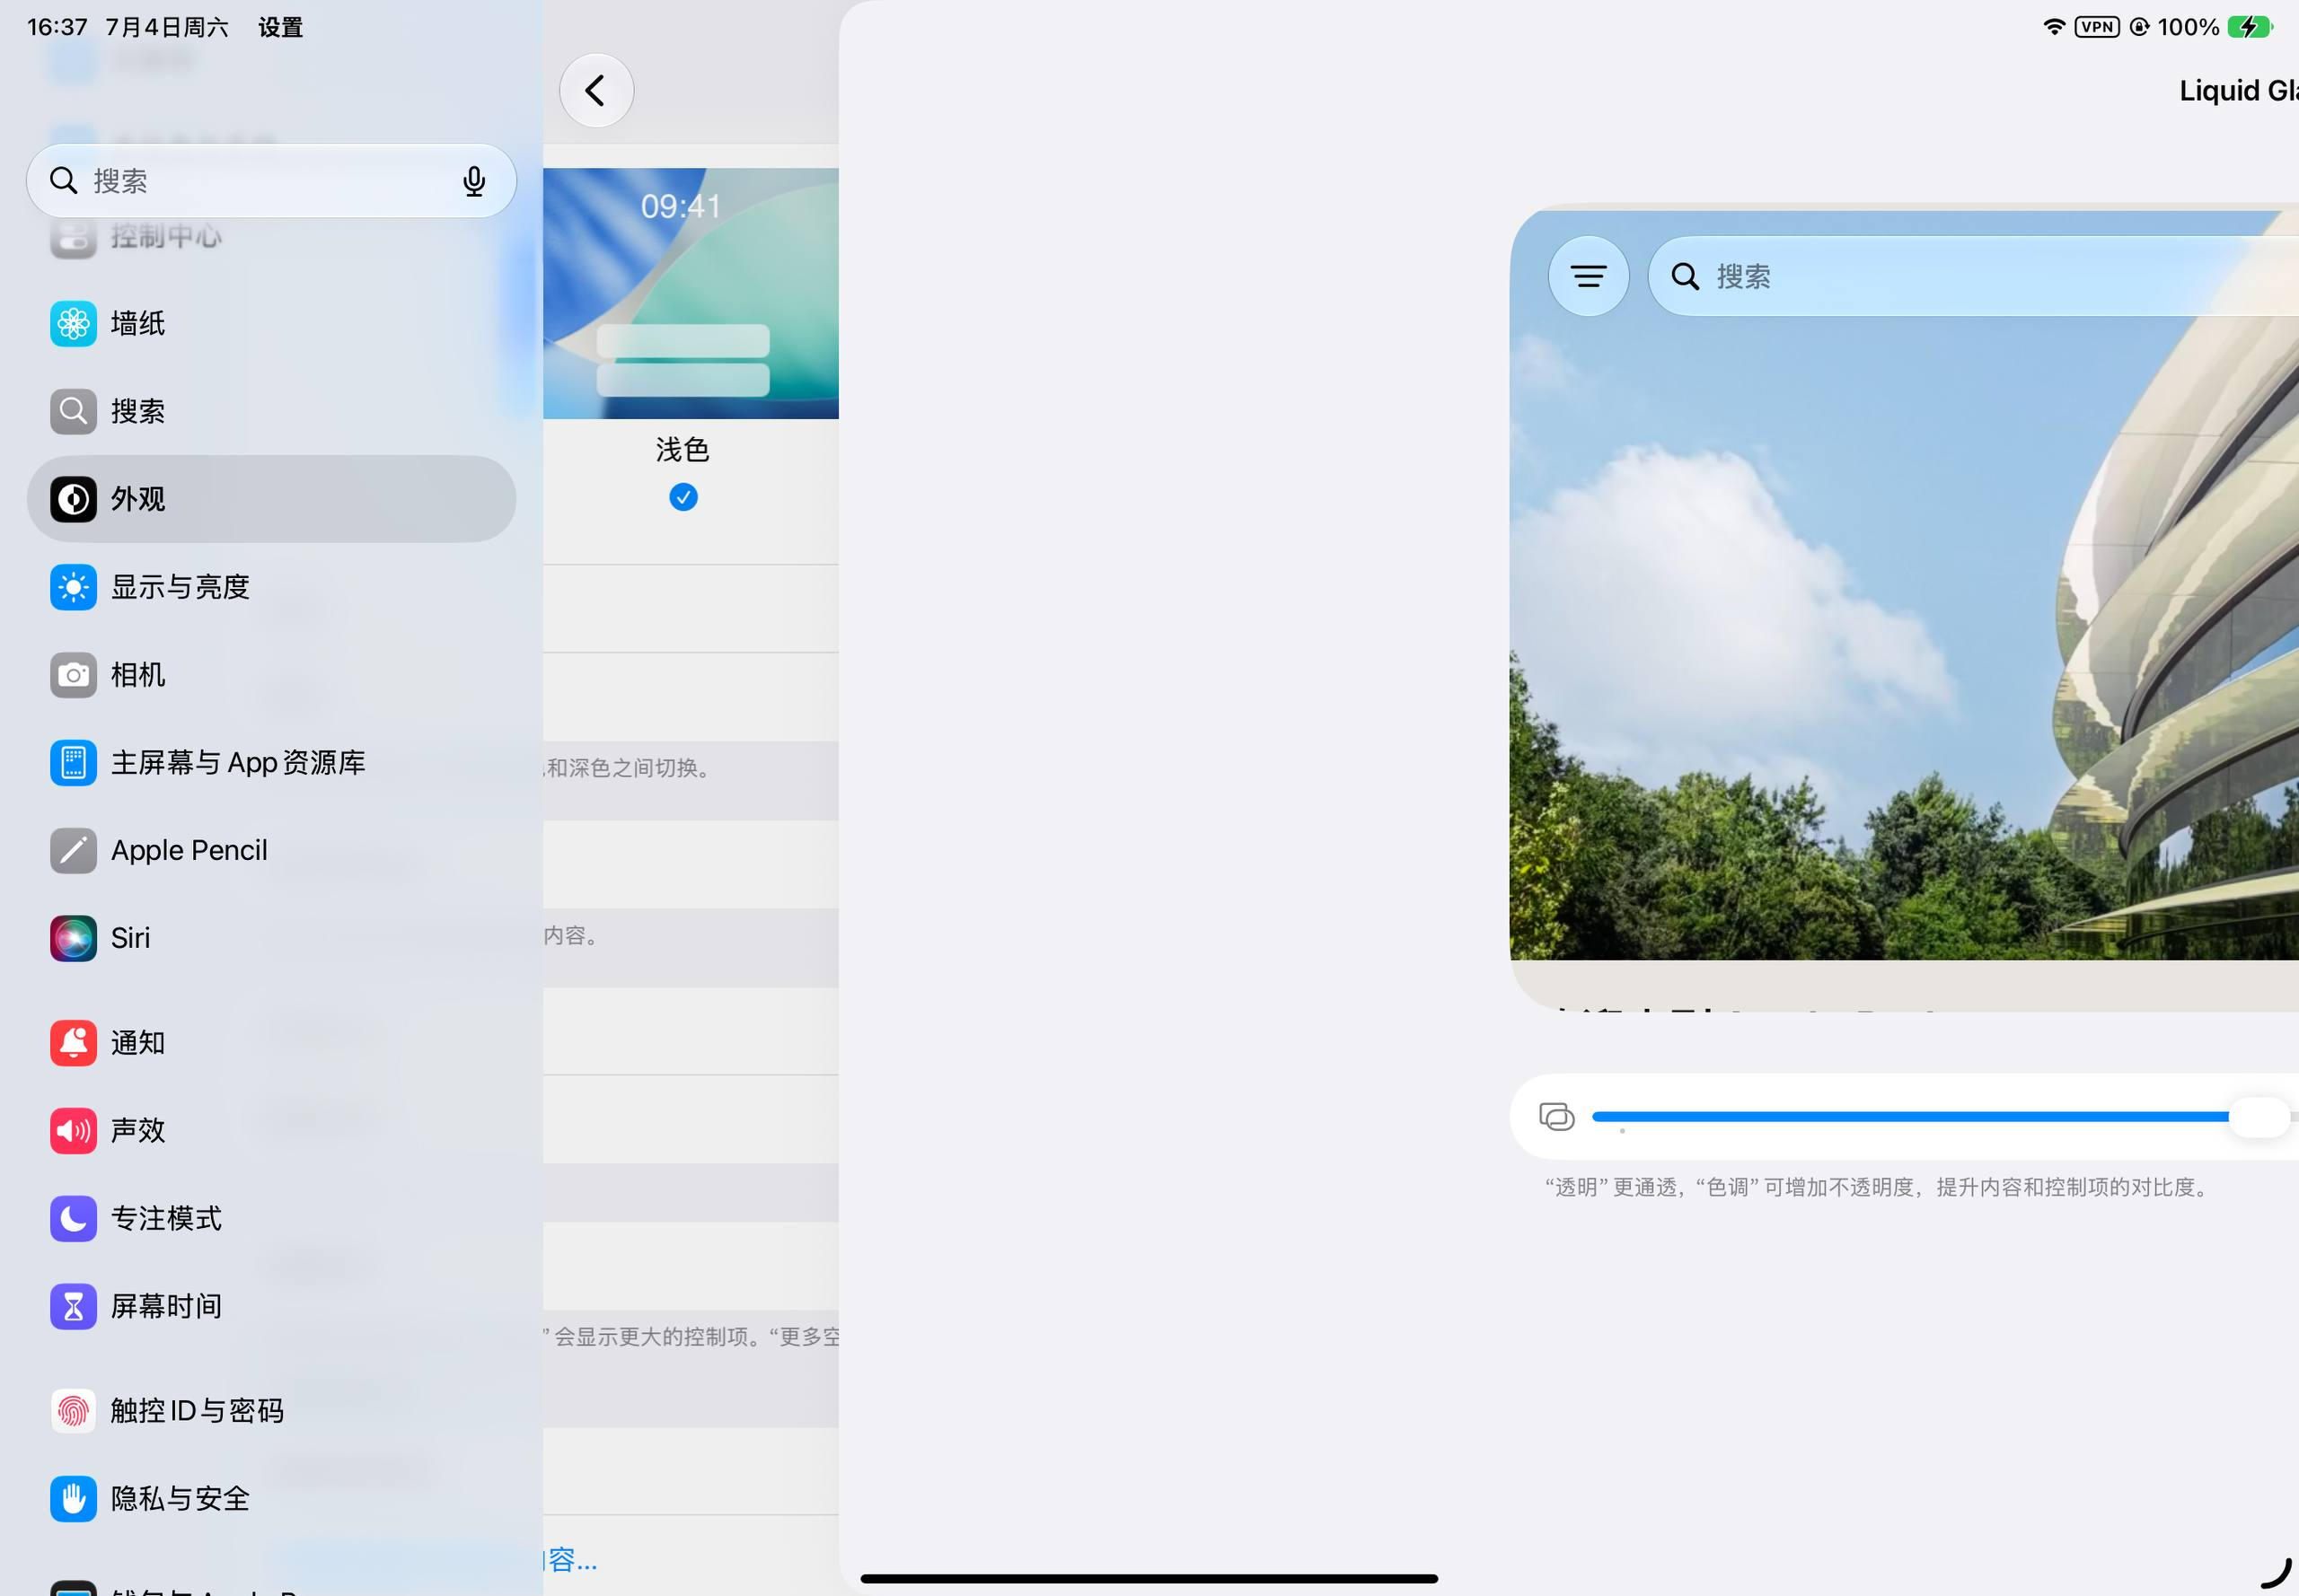Click the 搜索 field in the Liquid Glass preview
The height and width of the screenshot is (1596, 2299).
tap(1973, 276)
